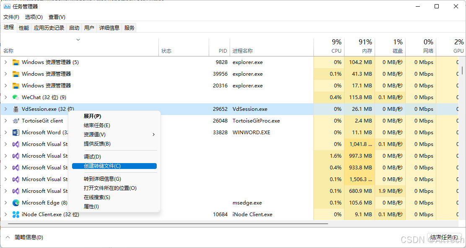Switch to the 详细信息 tab

(x=109, y=28)
